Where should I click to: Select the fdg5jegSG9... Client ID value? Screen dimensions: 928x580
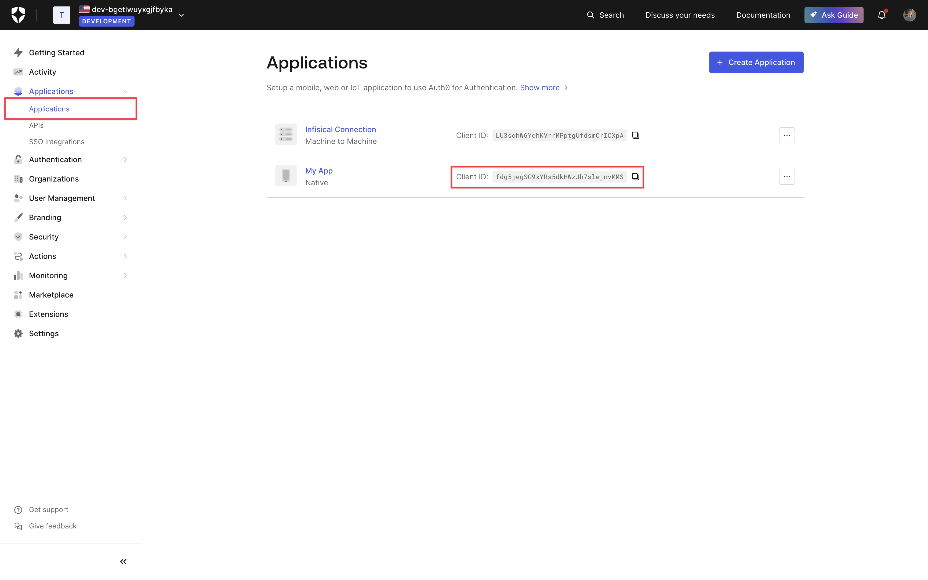560,177
